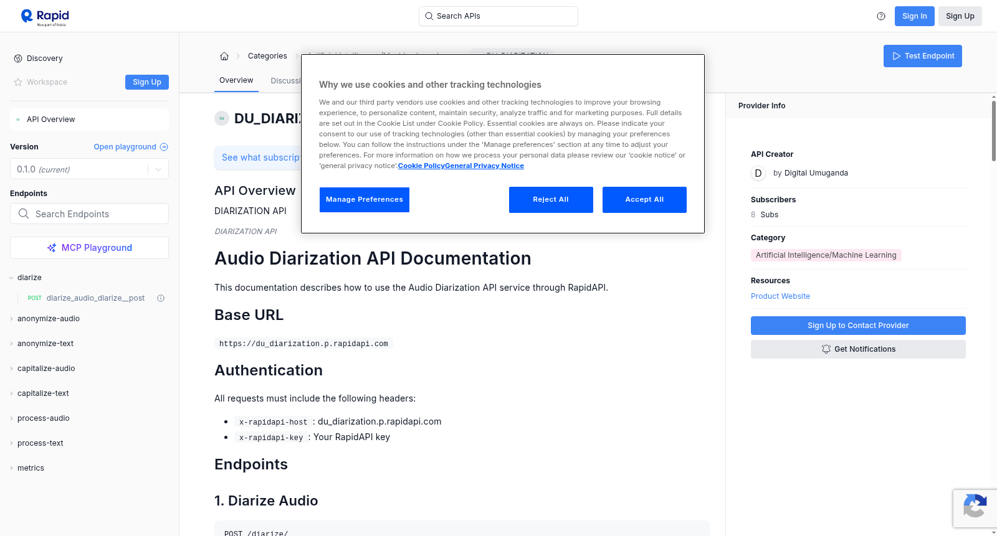The image size is (997, 536).
Task: Open the Rapid logo home page
Action: click(45, 17)
